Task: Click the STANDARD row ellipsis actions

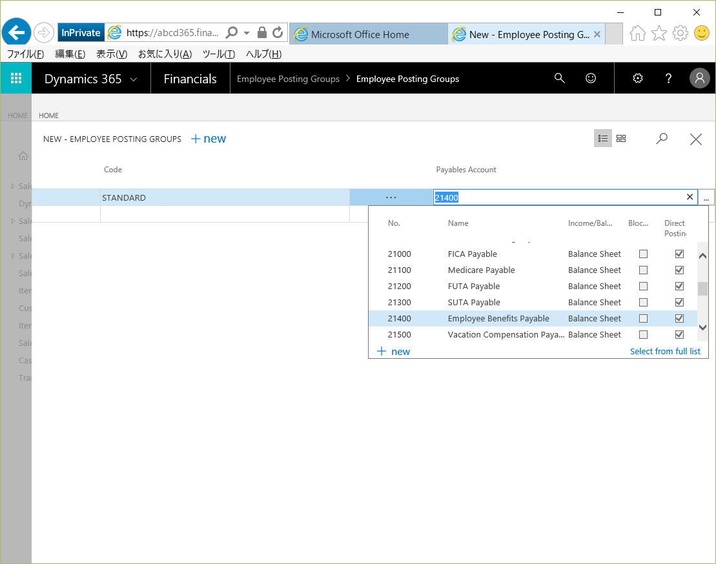Action: tap(391, 197)
